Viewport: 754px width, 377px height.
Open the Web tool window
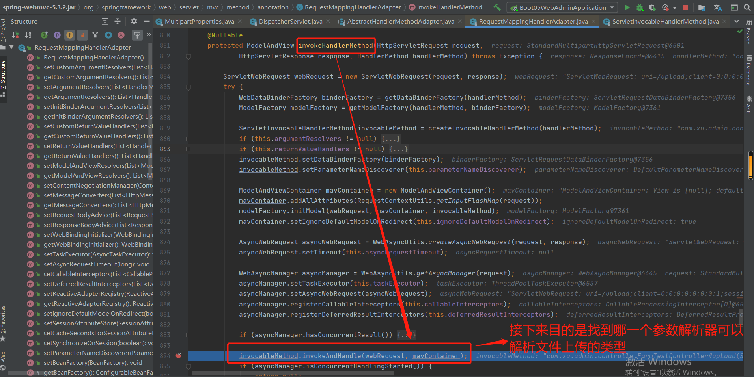click(x=3, y=360)
